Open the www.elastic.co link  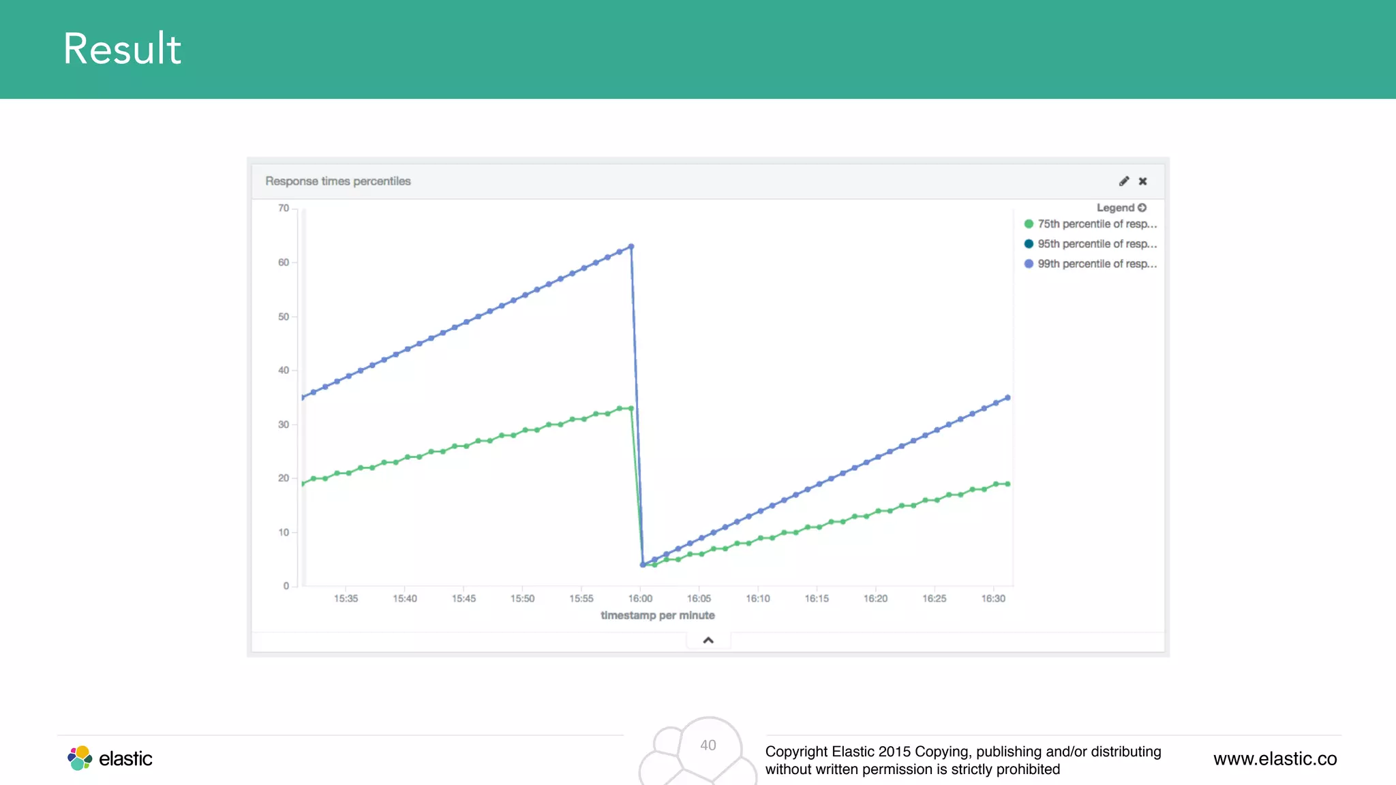click(1275, 759)
